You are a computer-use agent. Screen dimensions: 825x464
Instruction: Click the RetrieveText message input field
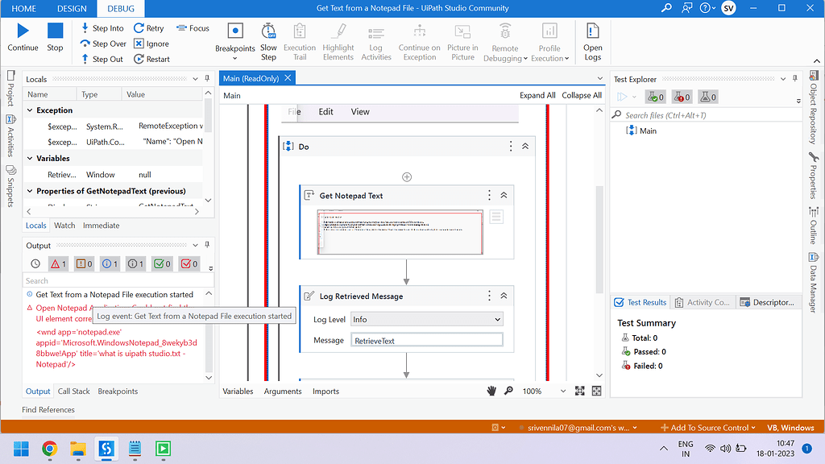tap(427, 339)
